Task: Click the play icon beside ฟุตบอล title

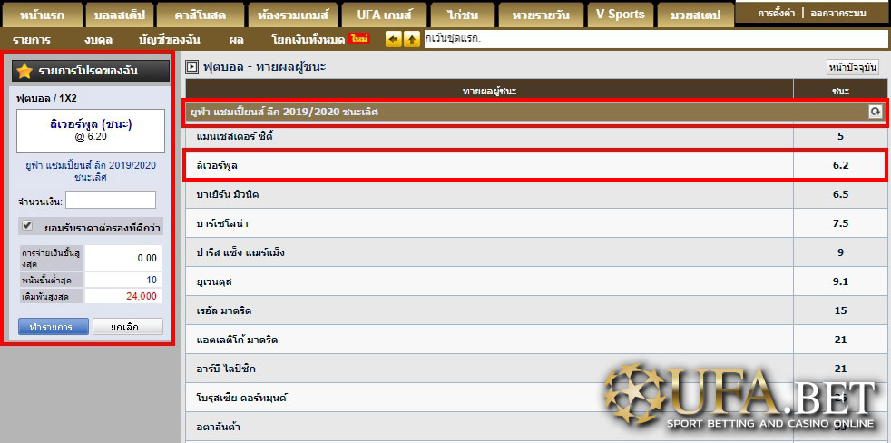Action: coord(192,67)
